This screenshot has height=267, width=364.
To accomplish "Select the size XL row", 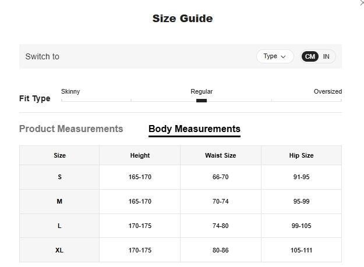I will tap(59, 250).
